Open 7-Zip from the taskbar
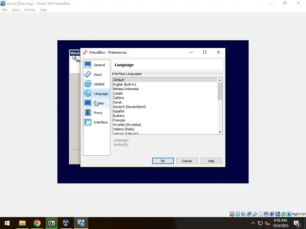Screen dimensions: 306x229 click(51, 223)
